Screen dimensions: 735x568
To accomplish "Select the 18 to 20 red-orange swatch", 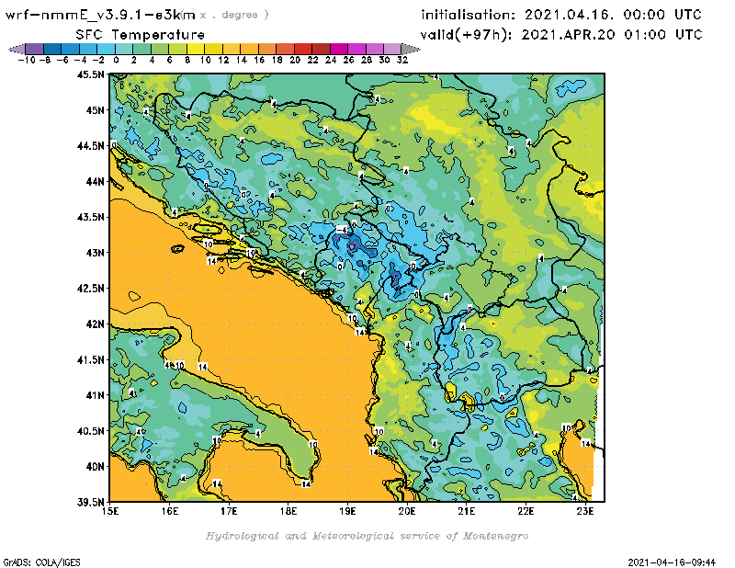I will click(x=285, y=49).
